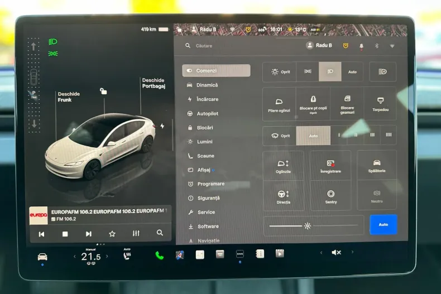
Task: Tap charging bolt icon beside car
Action: coord(162,126)
